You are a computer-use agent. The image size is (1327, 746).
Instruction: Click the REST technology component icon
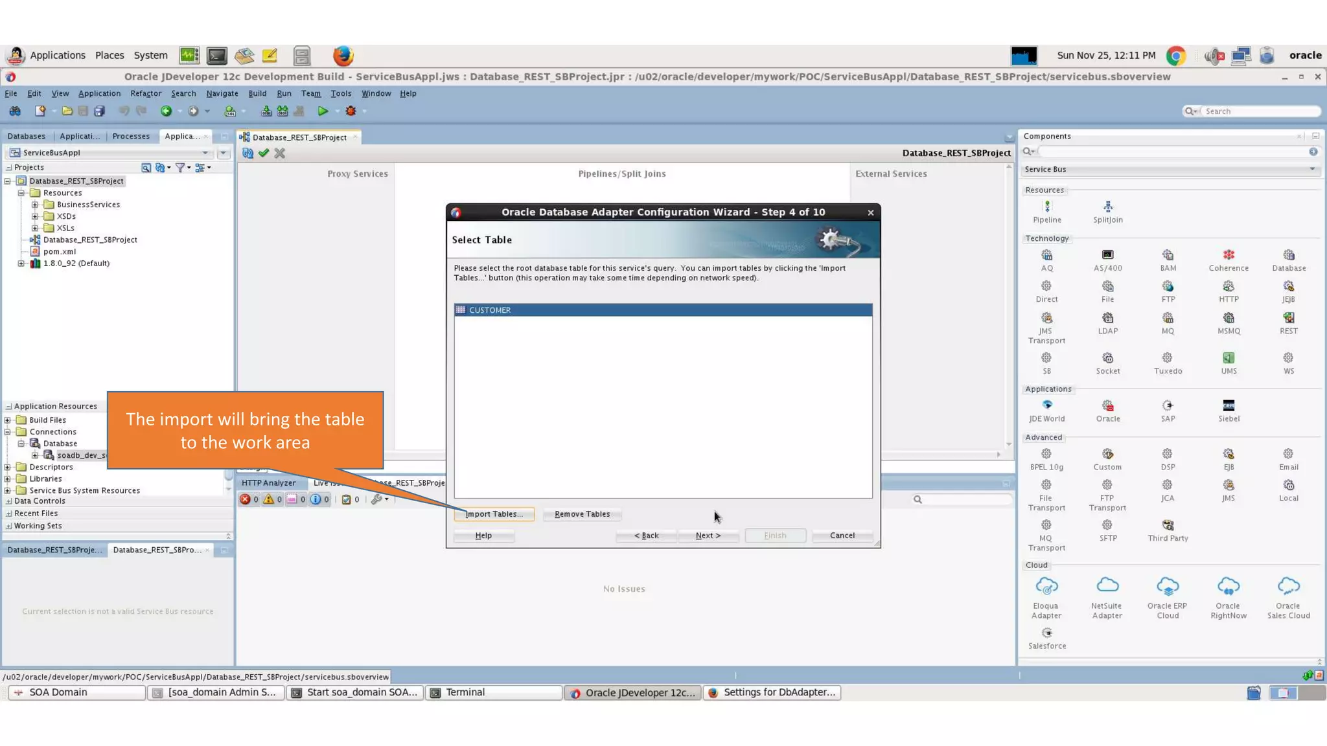(x=1288, y=318)
